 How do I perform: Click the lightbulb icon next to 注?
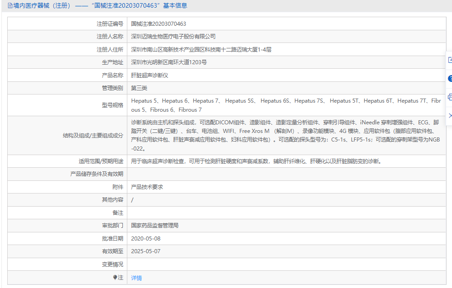coord(115,277)
